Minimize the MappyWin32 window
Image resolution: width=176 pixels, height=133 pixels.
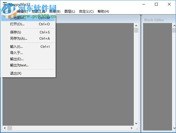(x=144, y=4)
